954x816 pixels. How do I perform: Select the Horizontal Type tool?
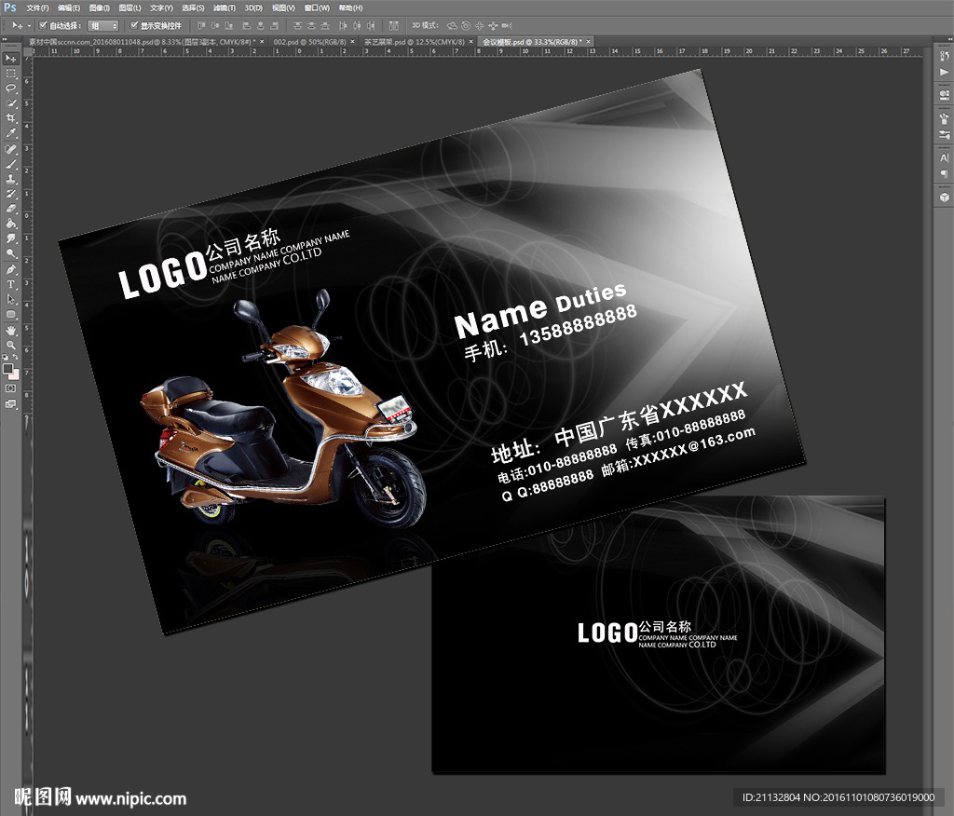(x=11, y=284)
